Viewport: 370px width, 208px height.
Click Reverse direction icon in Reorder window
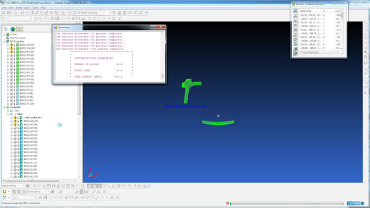pyautogui.click(x=295, y=39)
